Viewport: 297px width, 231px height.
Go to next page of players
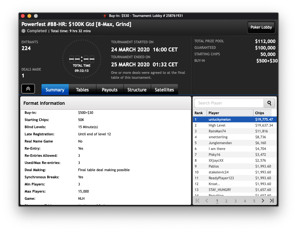coord(263,201)
